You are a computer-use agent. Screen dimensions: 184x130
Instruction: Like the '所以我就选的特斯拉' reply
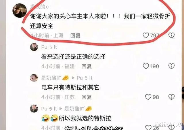click(x=148, y=127)
